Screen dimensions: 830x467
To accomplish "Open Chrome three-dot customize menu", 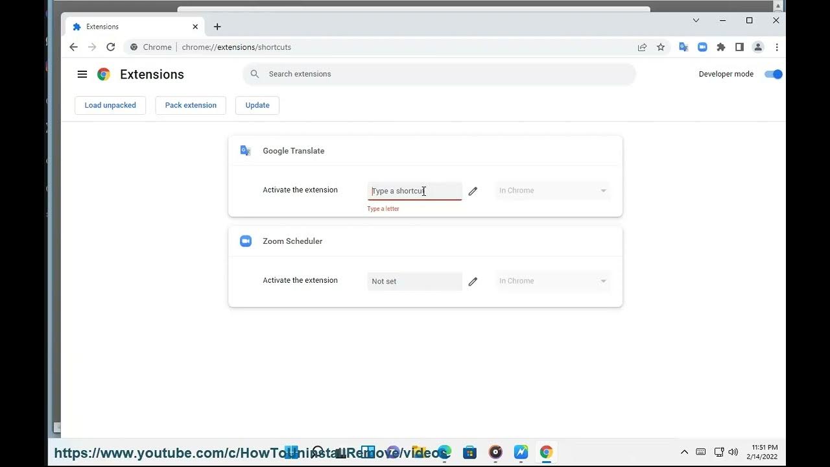I will pos(777,47).
